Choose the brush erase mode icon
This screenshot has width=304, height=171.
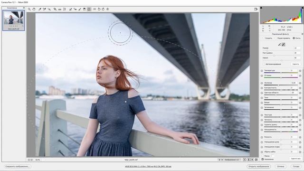(283, 44)
